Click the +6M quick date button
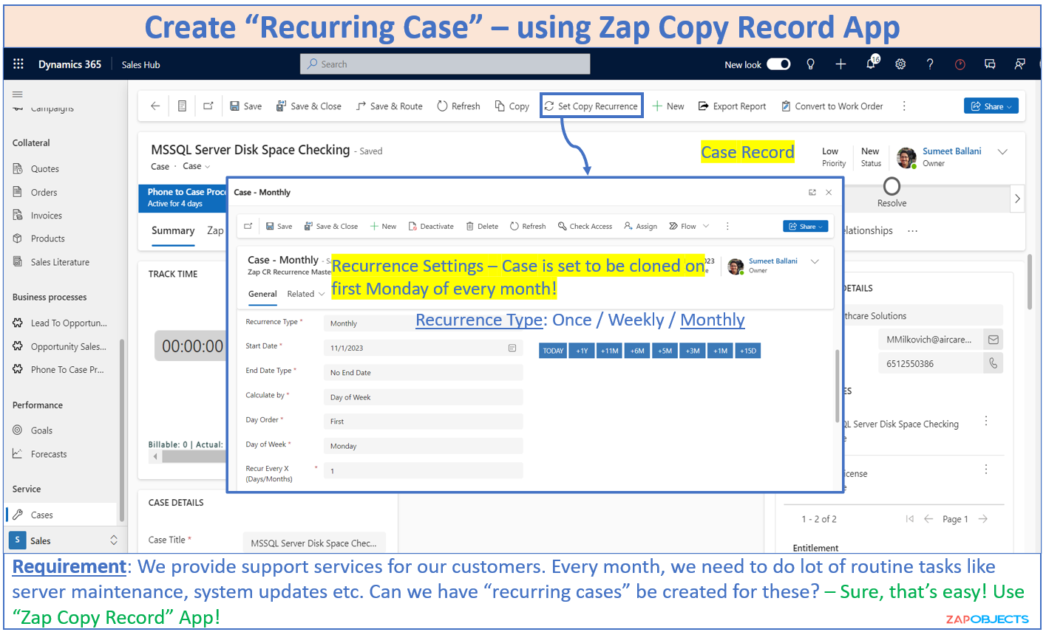The height and width of the screenshot is (632, 1046). [637, 351]
